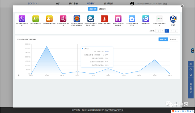The width and height of the screenshot is (195, 113).
Task: Click the 04/28 x-axis label
Action: [170, 76]
